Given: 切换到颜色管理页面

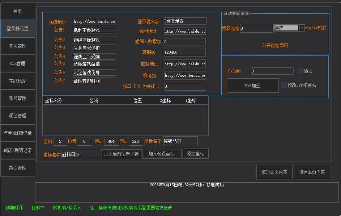Looking at the screenshot, I should tap(17, 116).
